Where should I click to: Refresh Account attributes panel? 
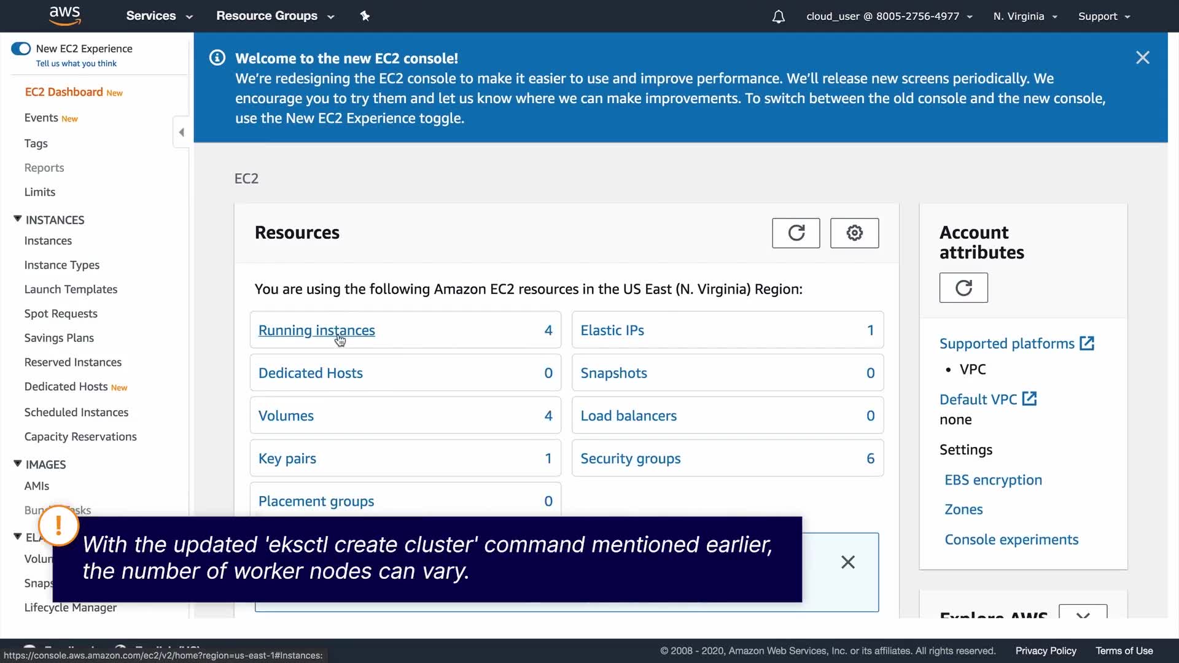pyautogui.click(x=963, y=288)
